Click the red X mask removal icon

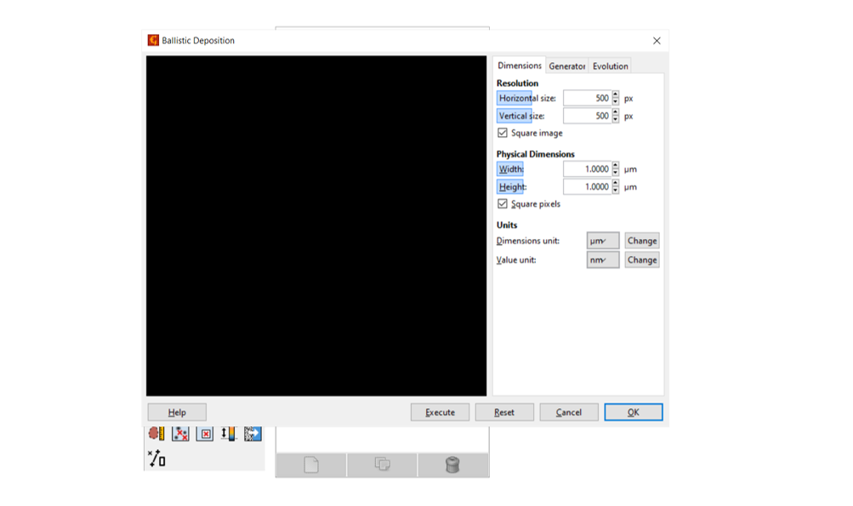pos(205,434)
